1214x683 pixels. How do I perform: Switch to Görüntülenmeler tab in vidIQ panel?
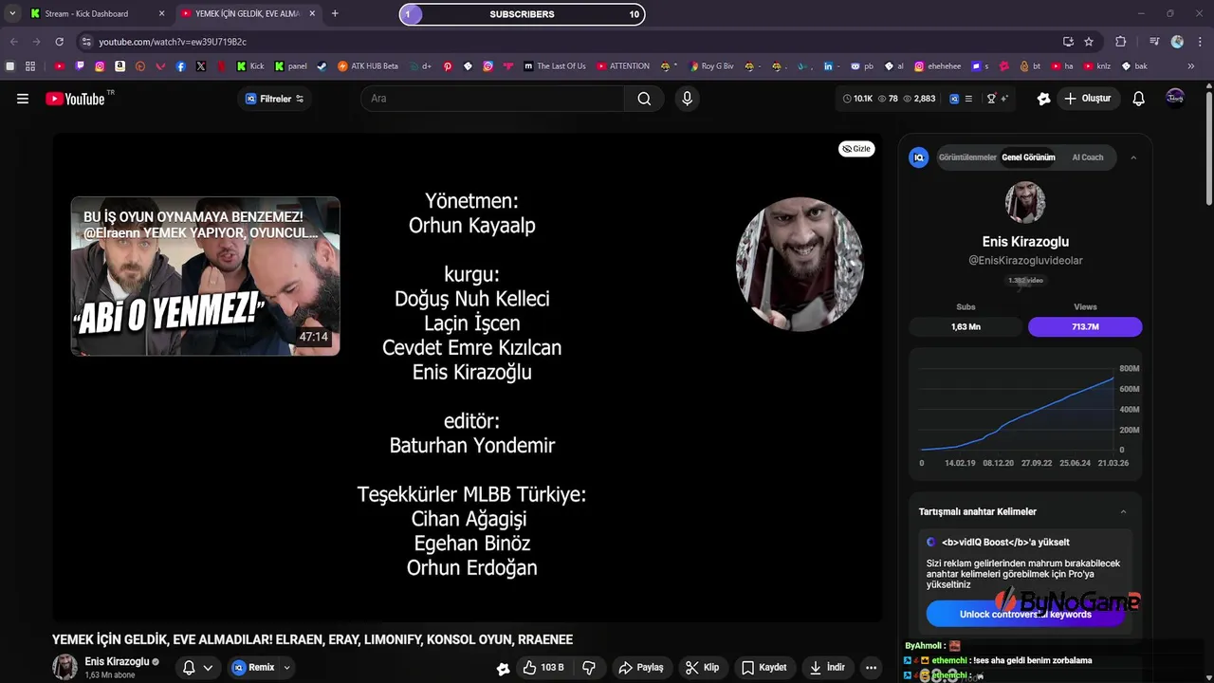967,157
